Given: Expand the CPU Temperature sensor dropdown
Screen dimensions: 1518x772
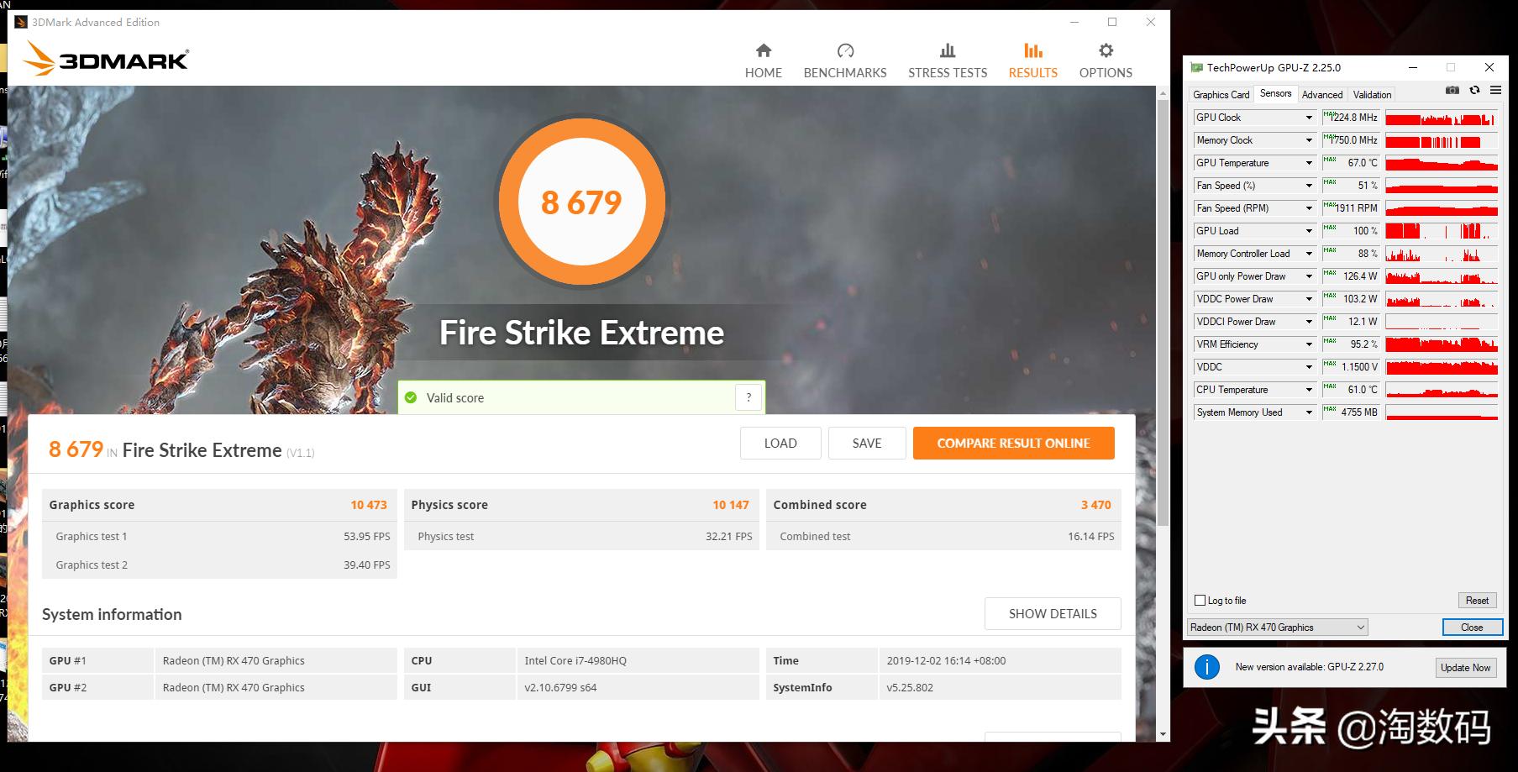Looking at the screenshot, I should point(1309,390).
